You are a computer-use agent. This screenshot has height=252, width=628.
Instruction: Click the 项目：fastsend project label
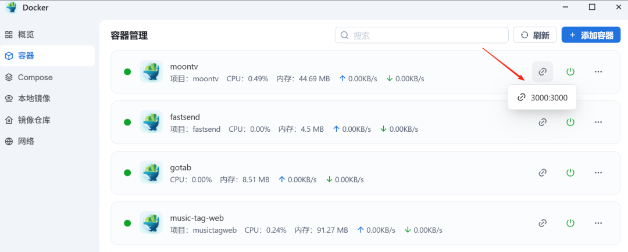click(x=195, y=129)
